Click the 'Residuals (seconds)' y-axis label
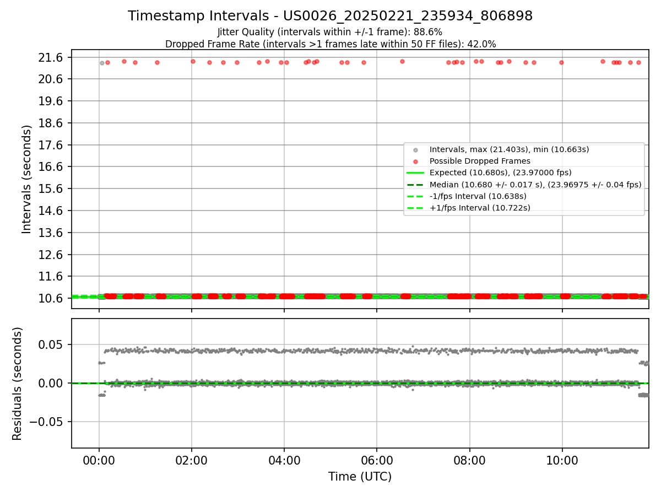This screenshot has width=661, height=496. point(18,384)
